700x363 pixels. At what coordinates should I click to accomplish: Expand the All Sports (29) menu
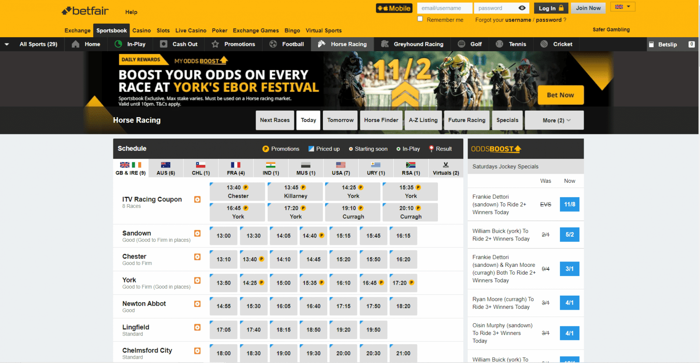click(x=32, y=44)
